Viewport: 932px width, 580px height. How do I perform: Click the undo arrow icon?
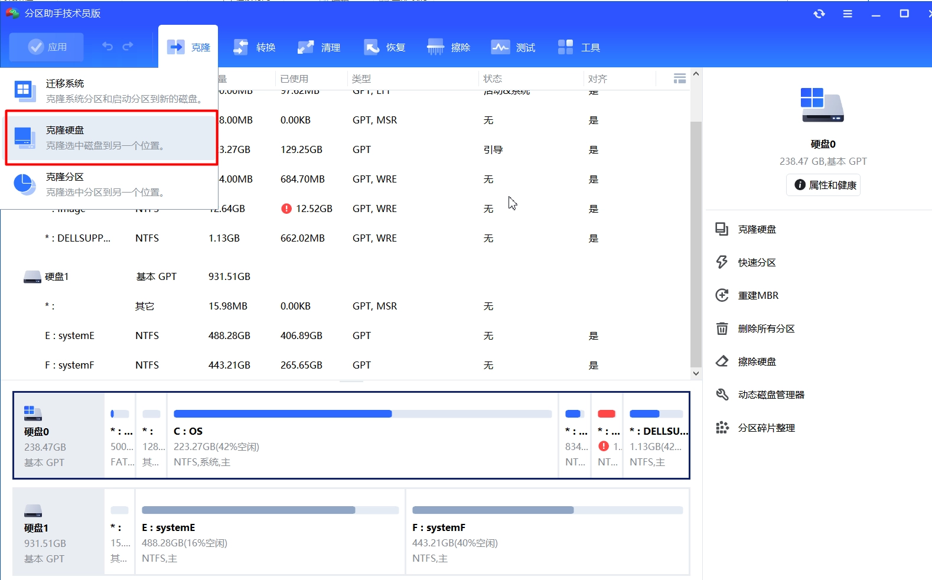(x=107, y=46)
